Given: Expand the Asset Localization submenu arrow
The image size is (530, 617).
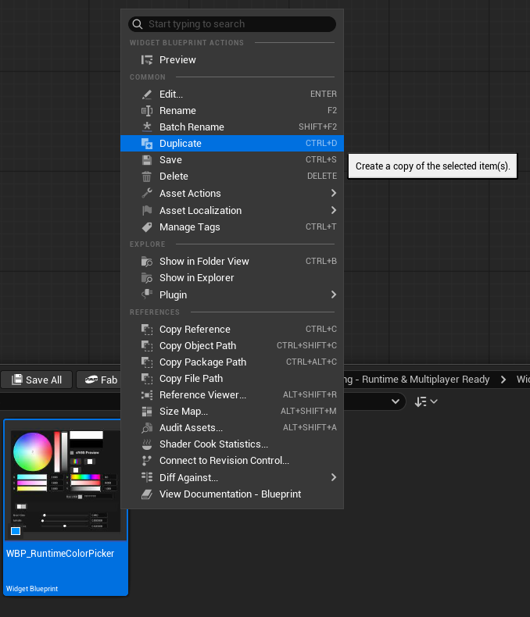Looking at the screenshot, I should click(334, 211).
